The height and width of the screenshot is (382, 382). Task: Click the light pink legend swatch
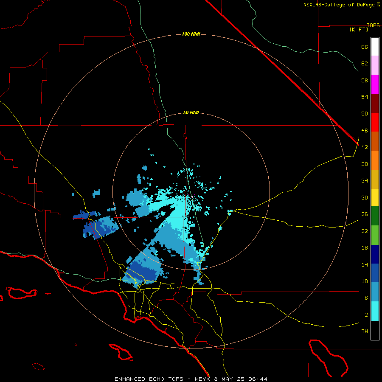(375, 65)
